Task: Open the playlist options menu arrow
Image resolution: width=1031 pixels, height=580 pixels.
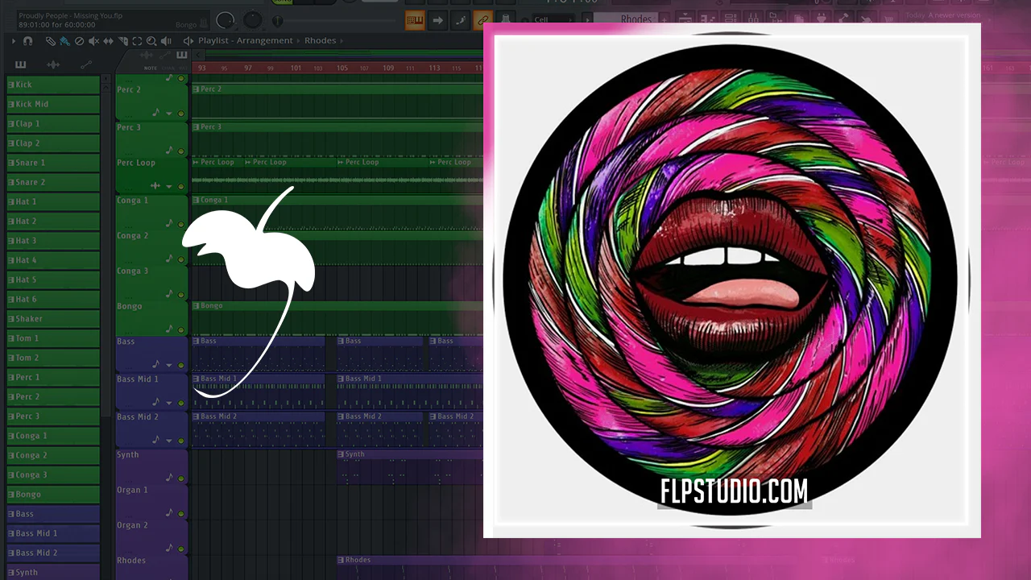Action: pos(14,41)
